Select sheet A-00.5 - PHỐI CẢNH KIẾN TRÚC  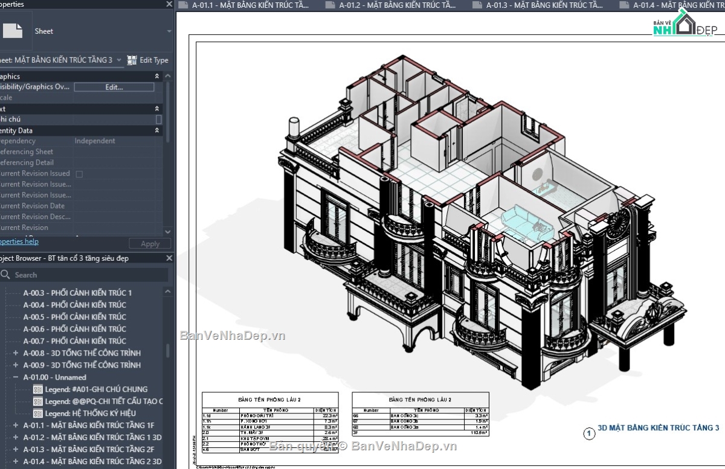(75, 317)
